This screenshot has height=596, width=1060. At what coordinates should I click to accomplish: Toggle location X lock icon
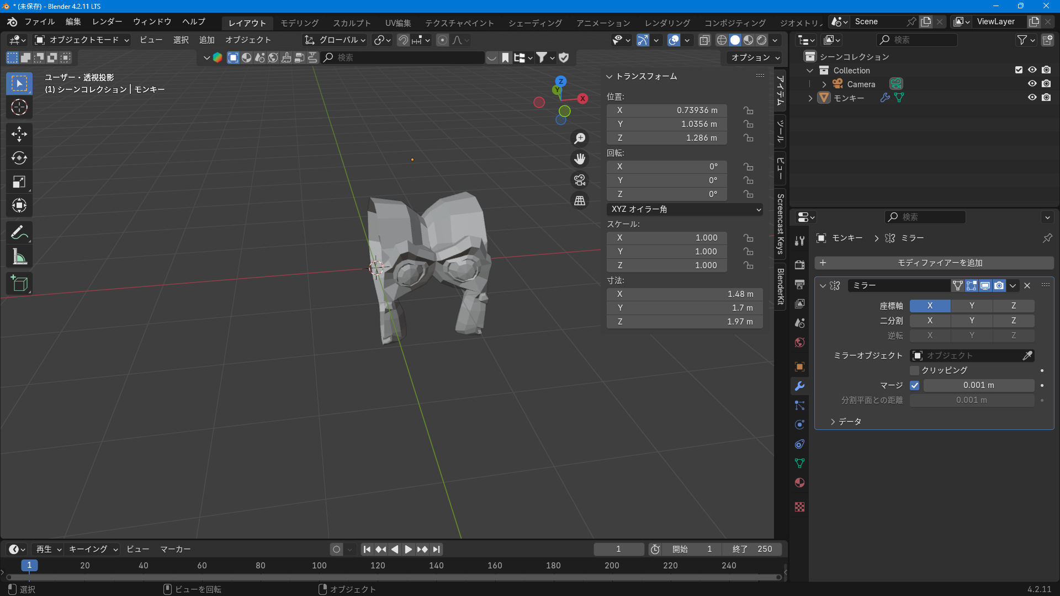tap(748, 110)
